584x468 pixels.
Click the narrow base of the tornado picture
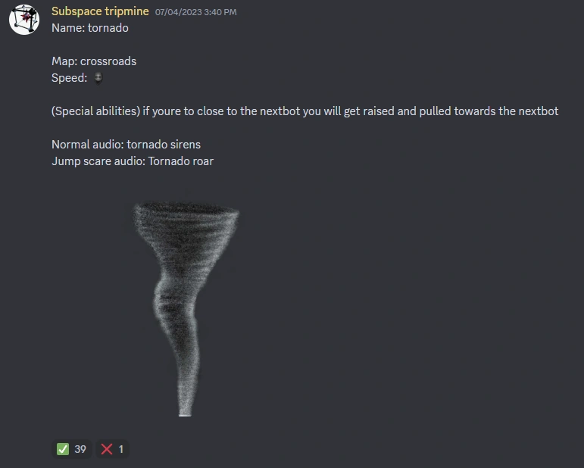click(x=185, y=404)
